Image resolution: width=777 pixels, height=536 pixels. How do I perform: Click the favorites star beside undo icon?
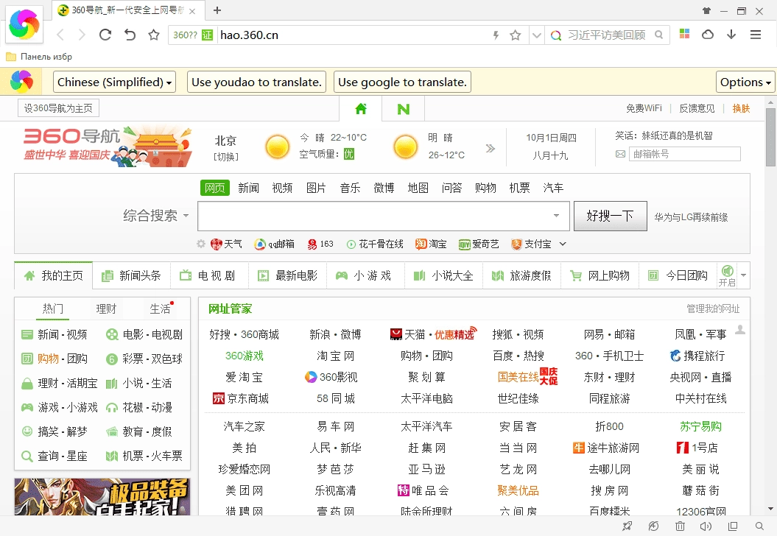pos(154,35)
